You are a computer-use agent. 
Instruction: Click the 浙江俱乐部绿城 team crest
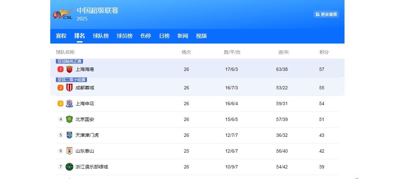69,167
